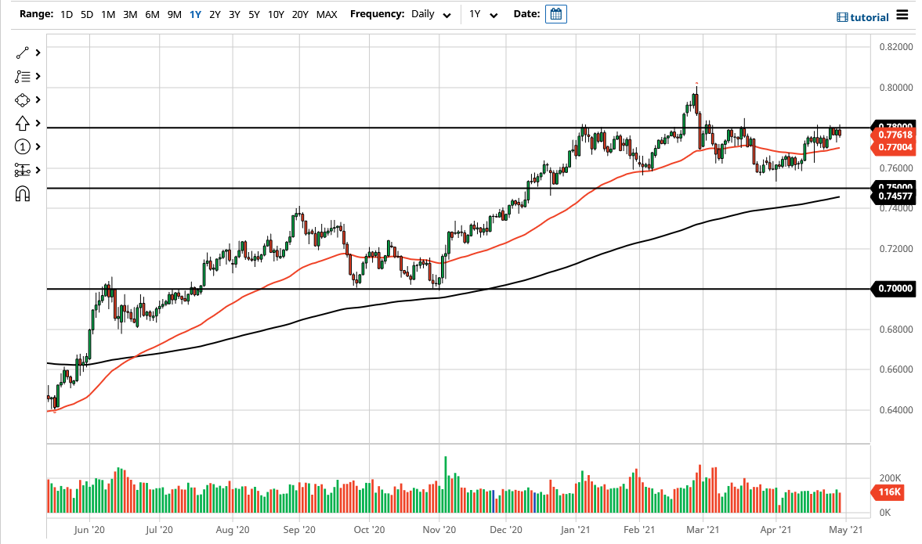Select the 5Y range link
922x544 pixels.
[255, 14]
